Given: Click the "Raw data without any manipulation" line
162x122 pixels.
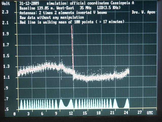Looking at the screenshot, I should tap(52, 18).
